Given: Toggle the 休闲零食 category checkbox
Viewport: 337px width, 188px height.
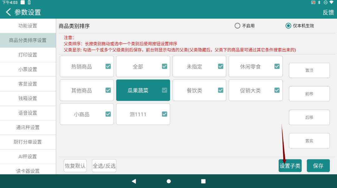Looking at the screenshot, I should coord(277,66).
